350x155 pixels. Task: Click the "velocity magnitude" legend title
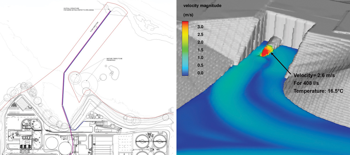[202, 5]
